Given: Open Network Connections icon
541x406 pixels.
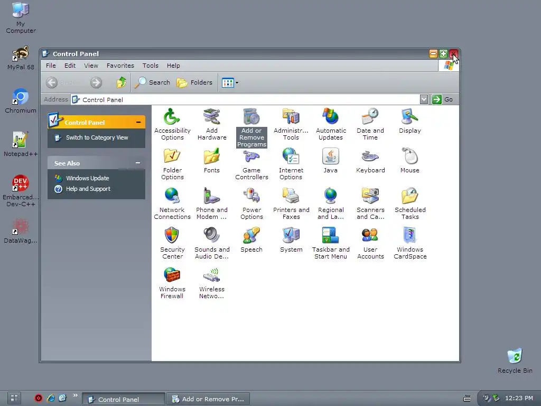Looking at the screenshot, I should [172, 204].
